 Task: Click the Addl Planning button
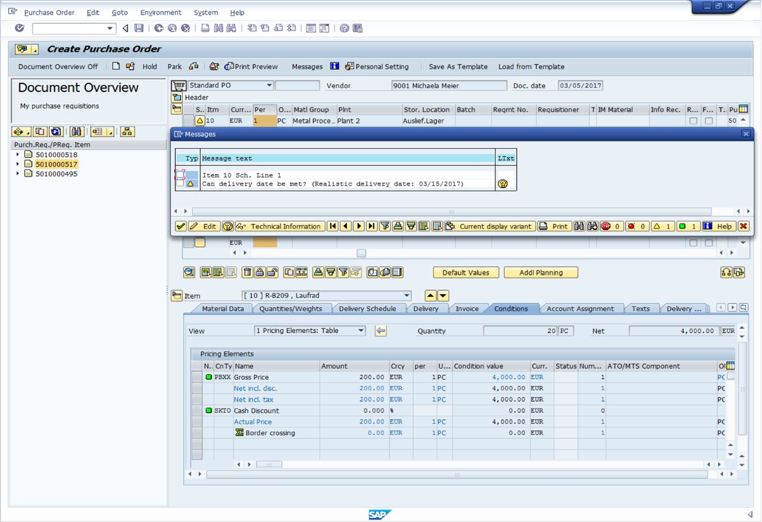pos(541,273)
